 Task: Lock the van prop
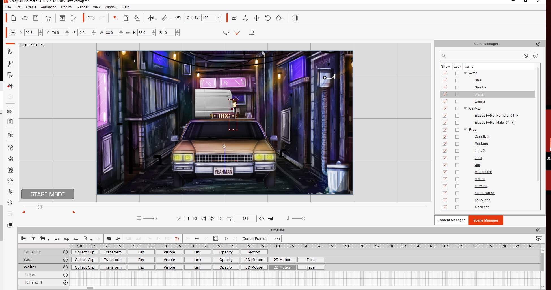coord(457,165)
